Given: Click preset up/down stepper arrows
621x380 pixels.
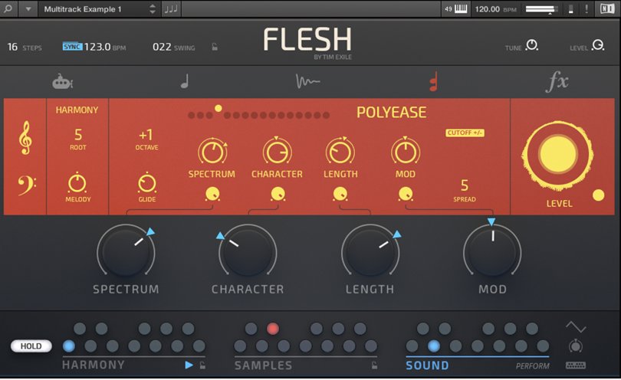Looking at the screenshot, I should (152, 9).
